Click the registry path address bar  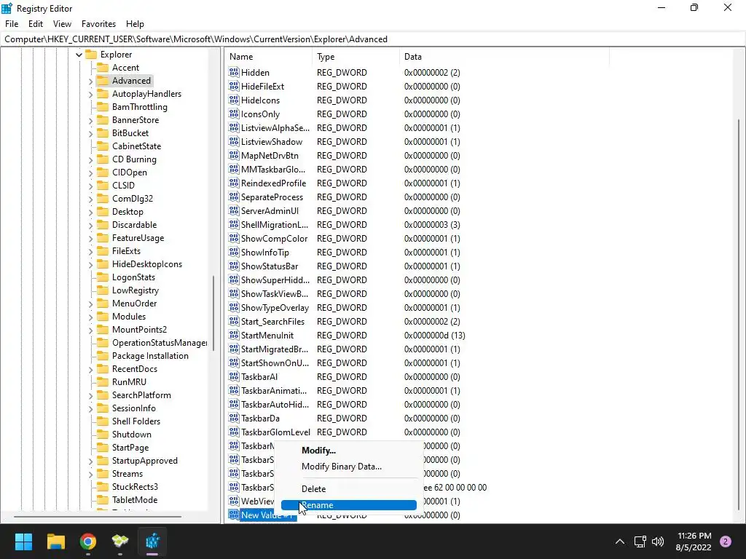[x=373, y=39]
